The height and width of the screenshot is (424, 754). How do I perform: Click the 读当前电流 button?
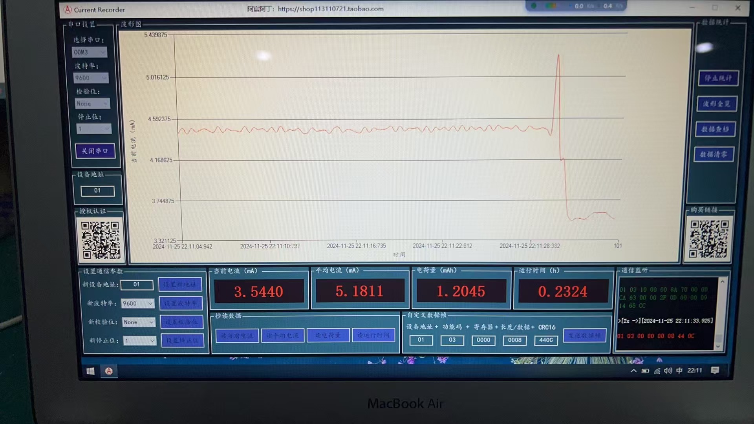tap(237, 336)
